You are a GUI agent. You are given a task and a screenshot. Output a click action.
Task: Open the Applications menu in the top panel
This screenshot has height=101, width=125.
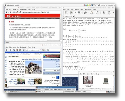point(10,5)
